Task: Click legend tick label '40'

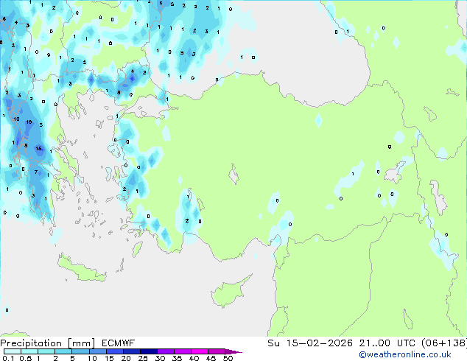Action: 194,358
